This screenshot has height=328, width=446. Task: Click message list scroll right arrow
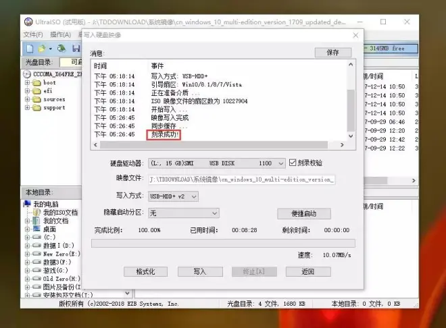342,145
